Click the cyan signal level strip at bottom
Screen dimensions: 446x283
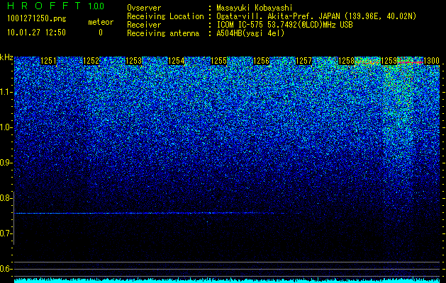(x=227, y=280)
